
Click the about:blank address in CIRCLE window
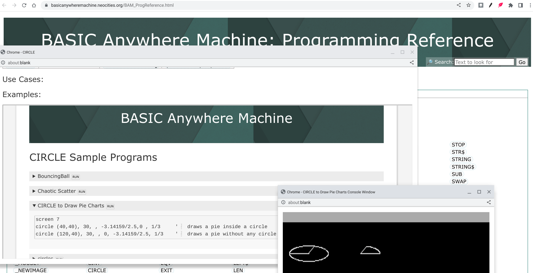click(x=19, y=63)
